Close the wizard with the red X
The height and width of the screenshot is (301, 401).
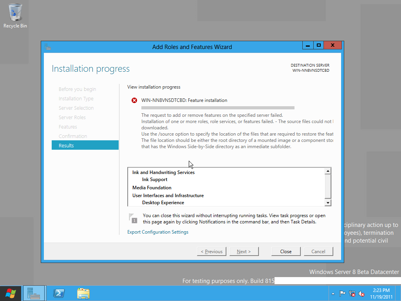coord(332,45)
